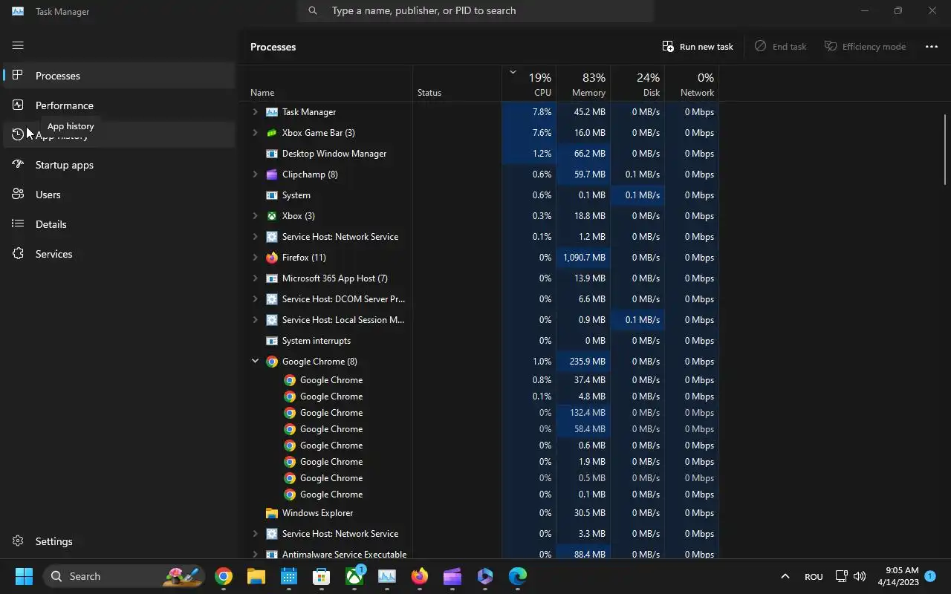The image size is (951, 594).
Task: Go to the Performance page
Action: coord(119,105)
